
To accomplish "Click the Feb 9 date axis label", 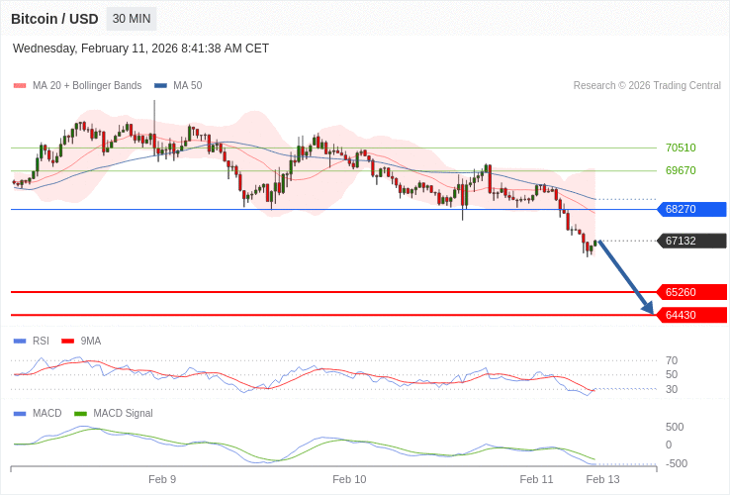I will 162,479.
